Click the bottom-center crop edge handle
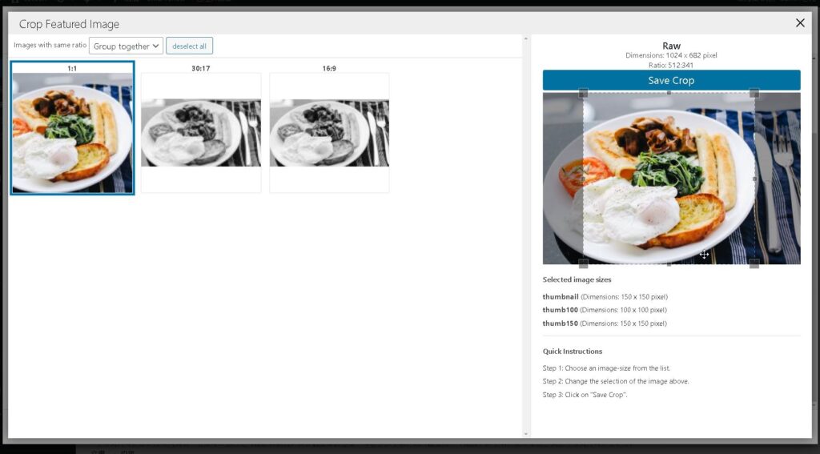The image size is (820, 454). [669, 263]
